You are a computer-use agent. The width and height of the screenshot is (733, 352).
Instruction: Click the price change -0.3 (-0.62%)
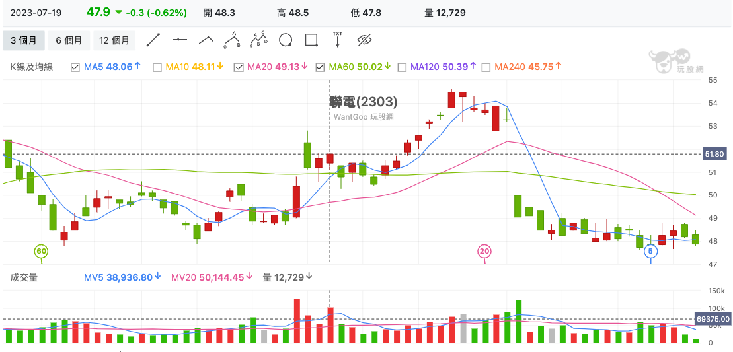click(157, 13)
